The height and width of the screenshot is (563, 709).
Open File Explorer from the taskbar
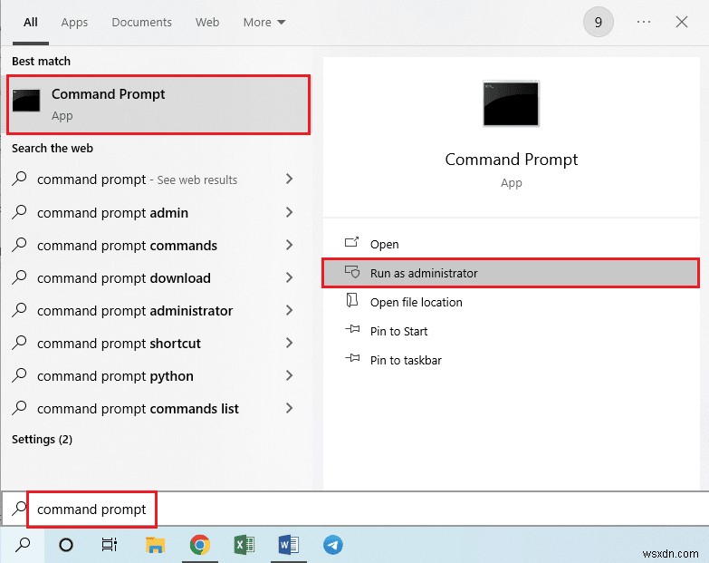tap(155, 545)
